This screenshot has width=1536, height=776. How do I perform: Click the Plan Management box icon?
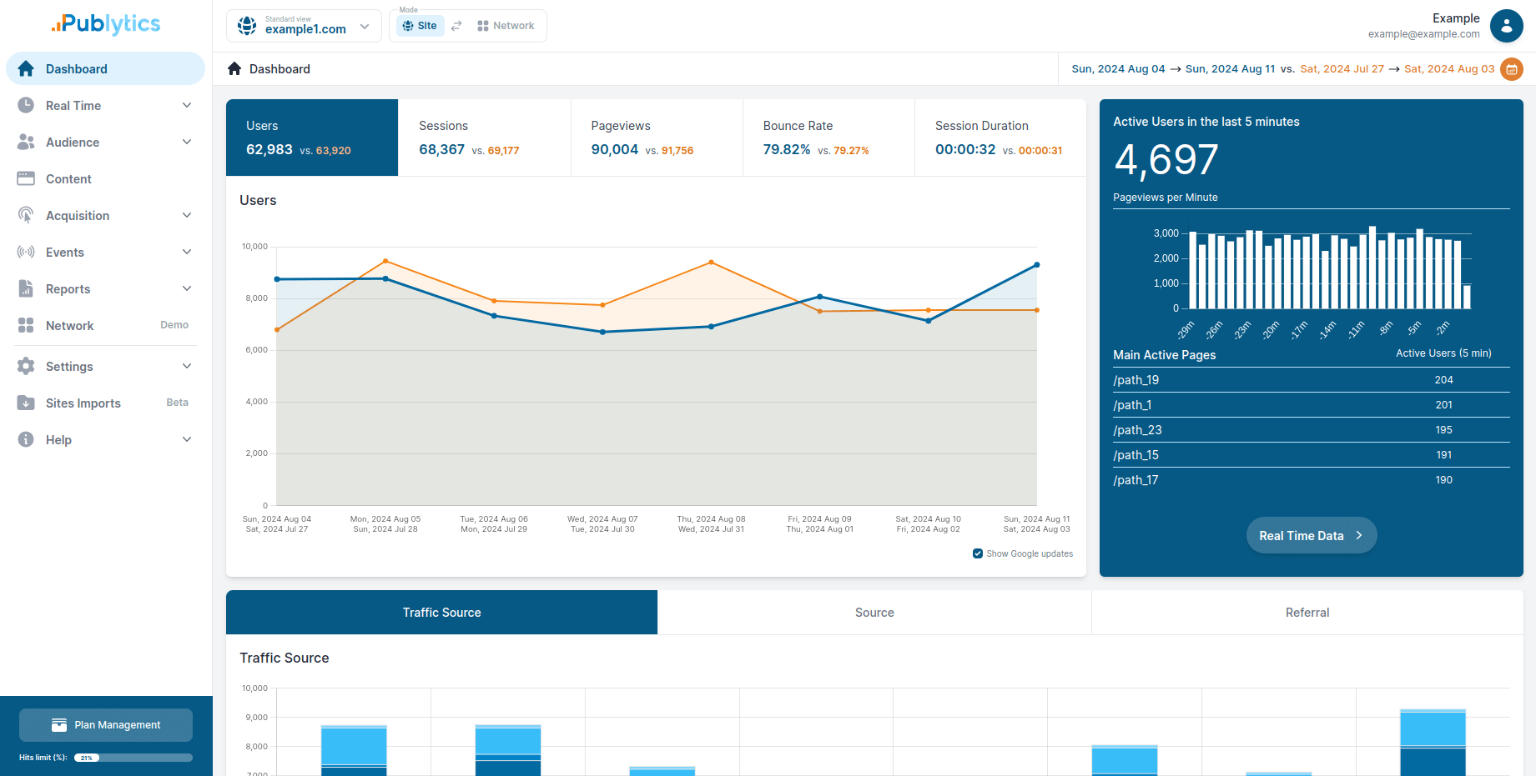[59, 725]
